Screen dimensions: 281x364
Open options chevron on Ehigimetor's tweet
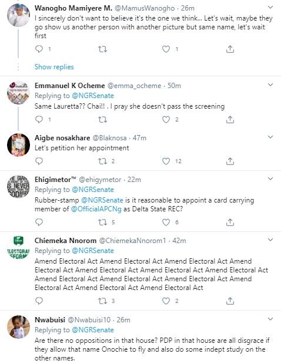(x=270, y=178)
